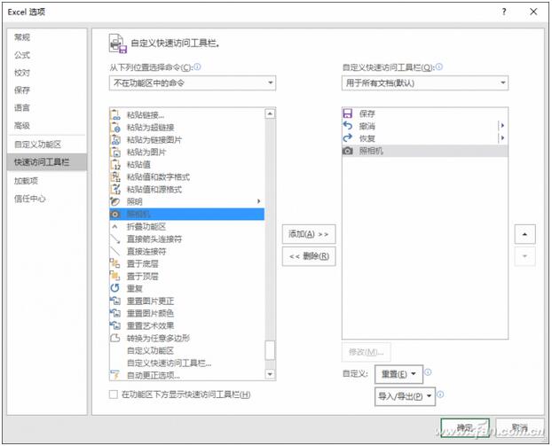Pick the 粘贴为图片 icon
The height and width of the screenshot is (446, 552).
[115, 152]
